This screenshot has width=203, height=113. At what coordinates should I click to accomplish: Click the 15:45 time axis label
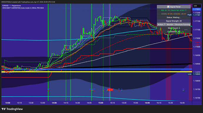136,103
